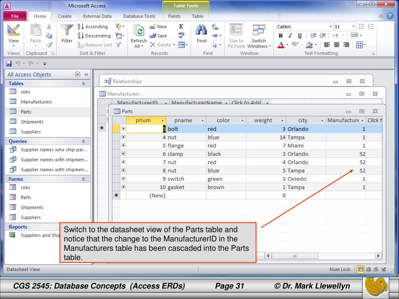This screenshot has width=399, height=299.
Task: Select the Format Painter brush icon
Action: tap(49, 45)
